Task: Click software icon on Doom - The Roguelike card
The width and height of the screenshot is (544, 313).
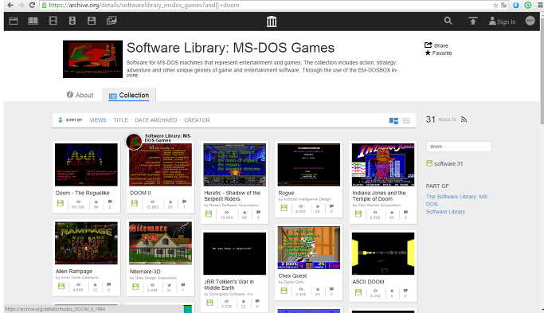Action: (x=61, y=203)
